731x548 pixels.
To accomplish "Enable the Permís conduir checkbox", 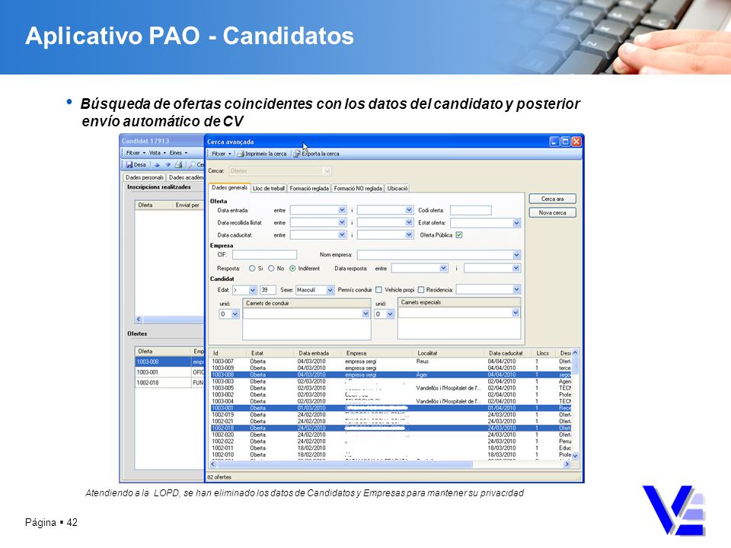I will [x=378, y=290].
